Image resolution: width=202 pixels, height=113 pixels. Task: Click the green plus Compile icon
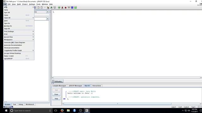tap(59, 8)
